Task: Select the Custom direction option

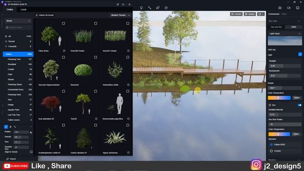Action: [x=271, y=151]
